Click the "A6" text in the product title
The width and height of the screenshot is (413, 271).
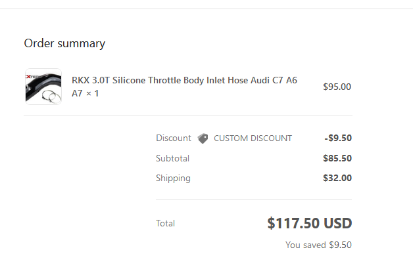(289, 80)
